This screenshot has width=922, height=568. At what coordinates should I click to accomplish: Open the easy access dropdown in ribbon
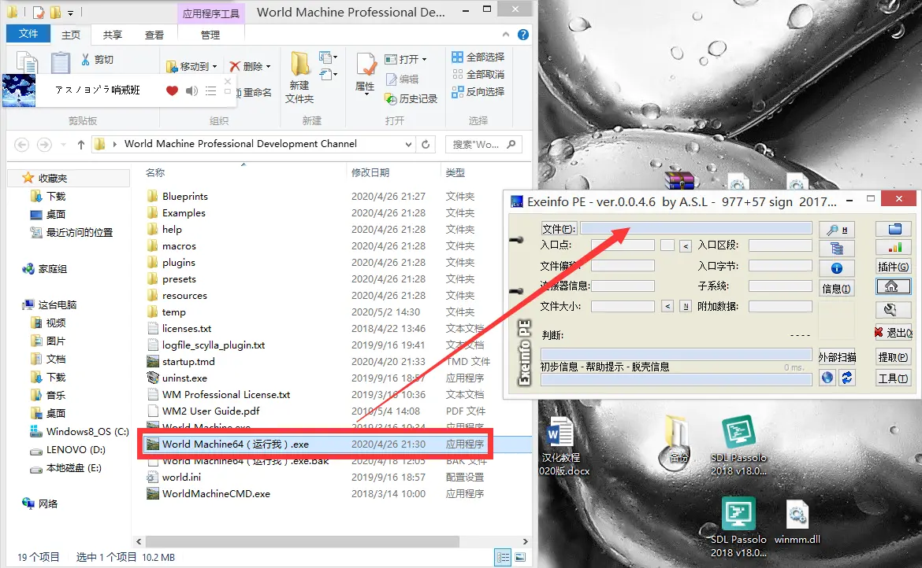(328, 75)
